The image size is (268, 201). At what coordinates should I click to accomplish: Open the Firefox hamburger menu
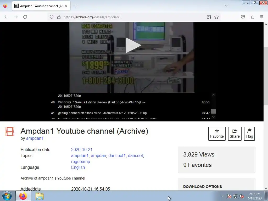[x=262, y=17]
